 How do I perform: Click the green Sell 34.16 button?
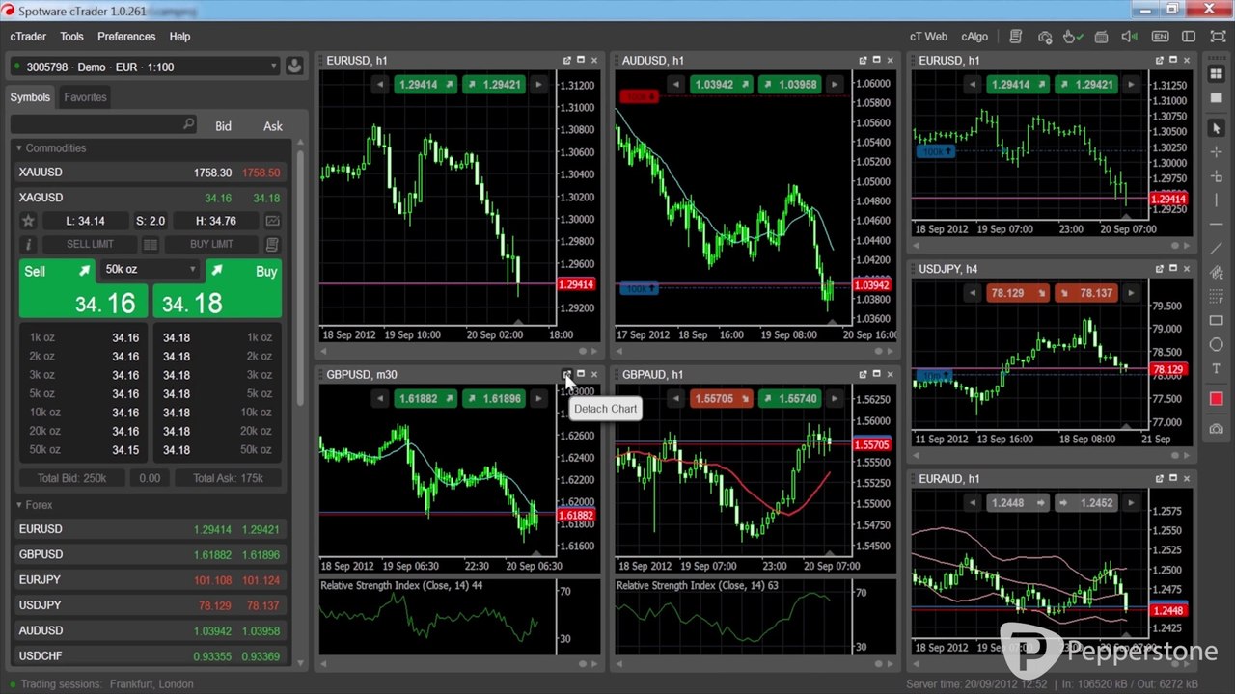84,288
